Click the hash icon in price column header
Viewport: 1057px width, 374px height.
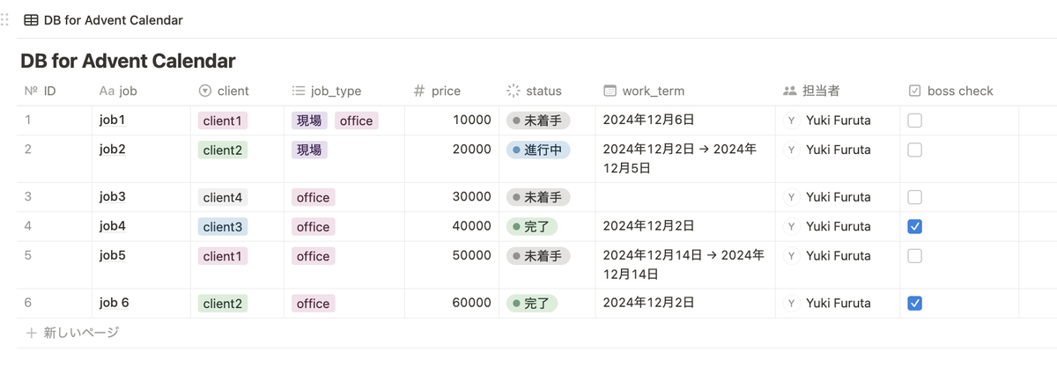coord(419,91)
